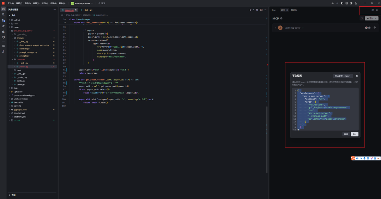The height and width of the screenshot is (199, 381).
Task: Click inside the JSON configuration editor
Action: pos(325,109)
